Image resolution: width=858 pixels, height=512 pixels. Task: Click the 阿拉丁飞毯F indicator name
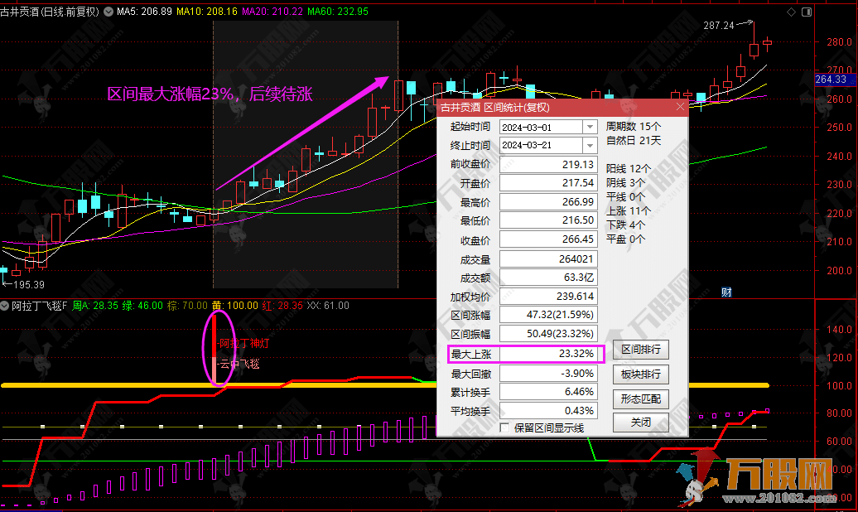pos(40,306)
